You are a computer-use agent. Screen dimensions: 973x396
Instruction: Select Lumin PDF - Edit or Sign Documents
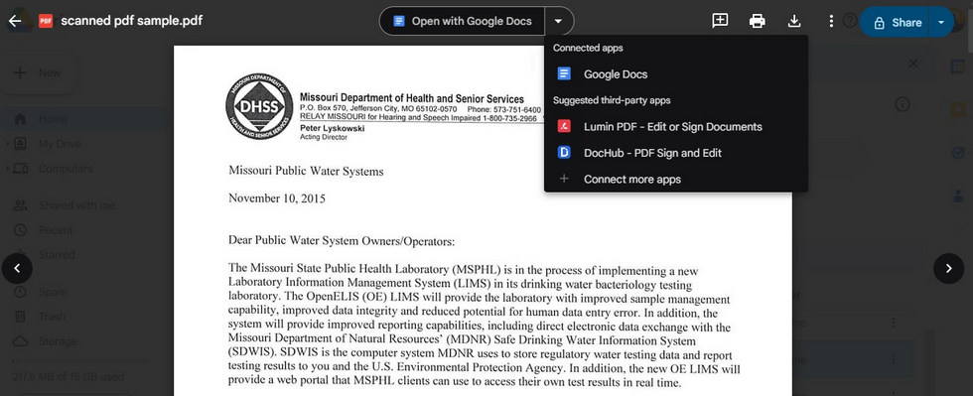point(676,127)
